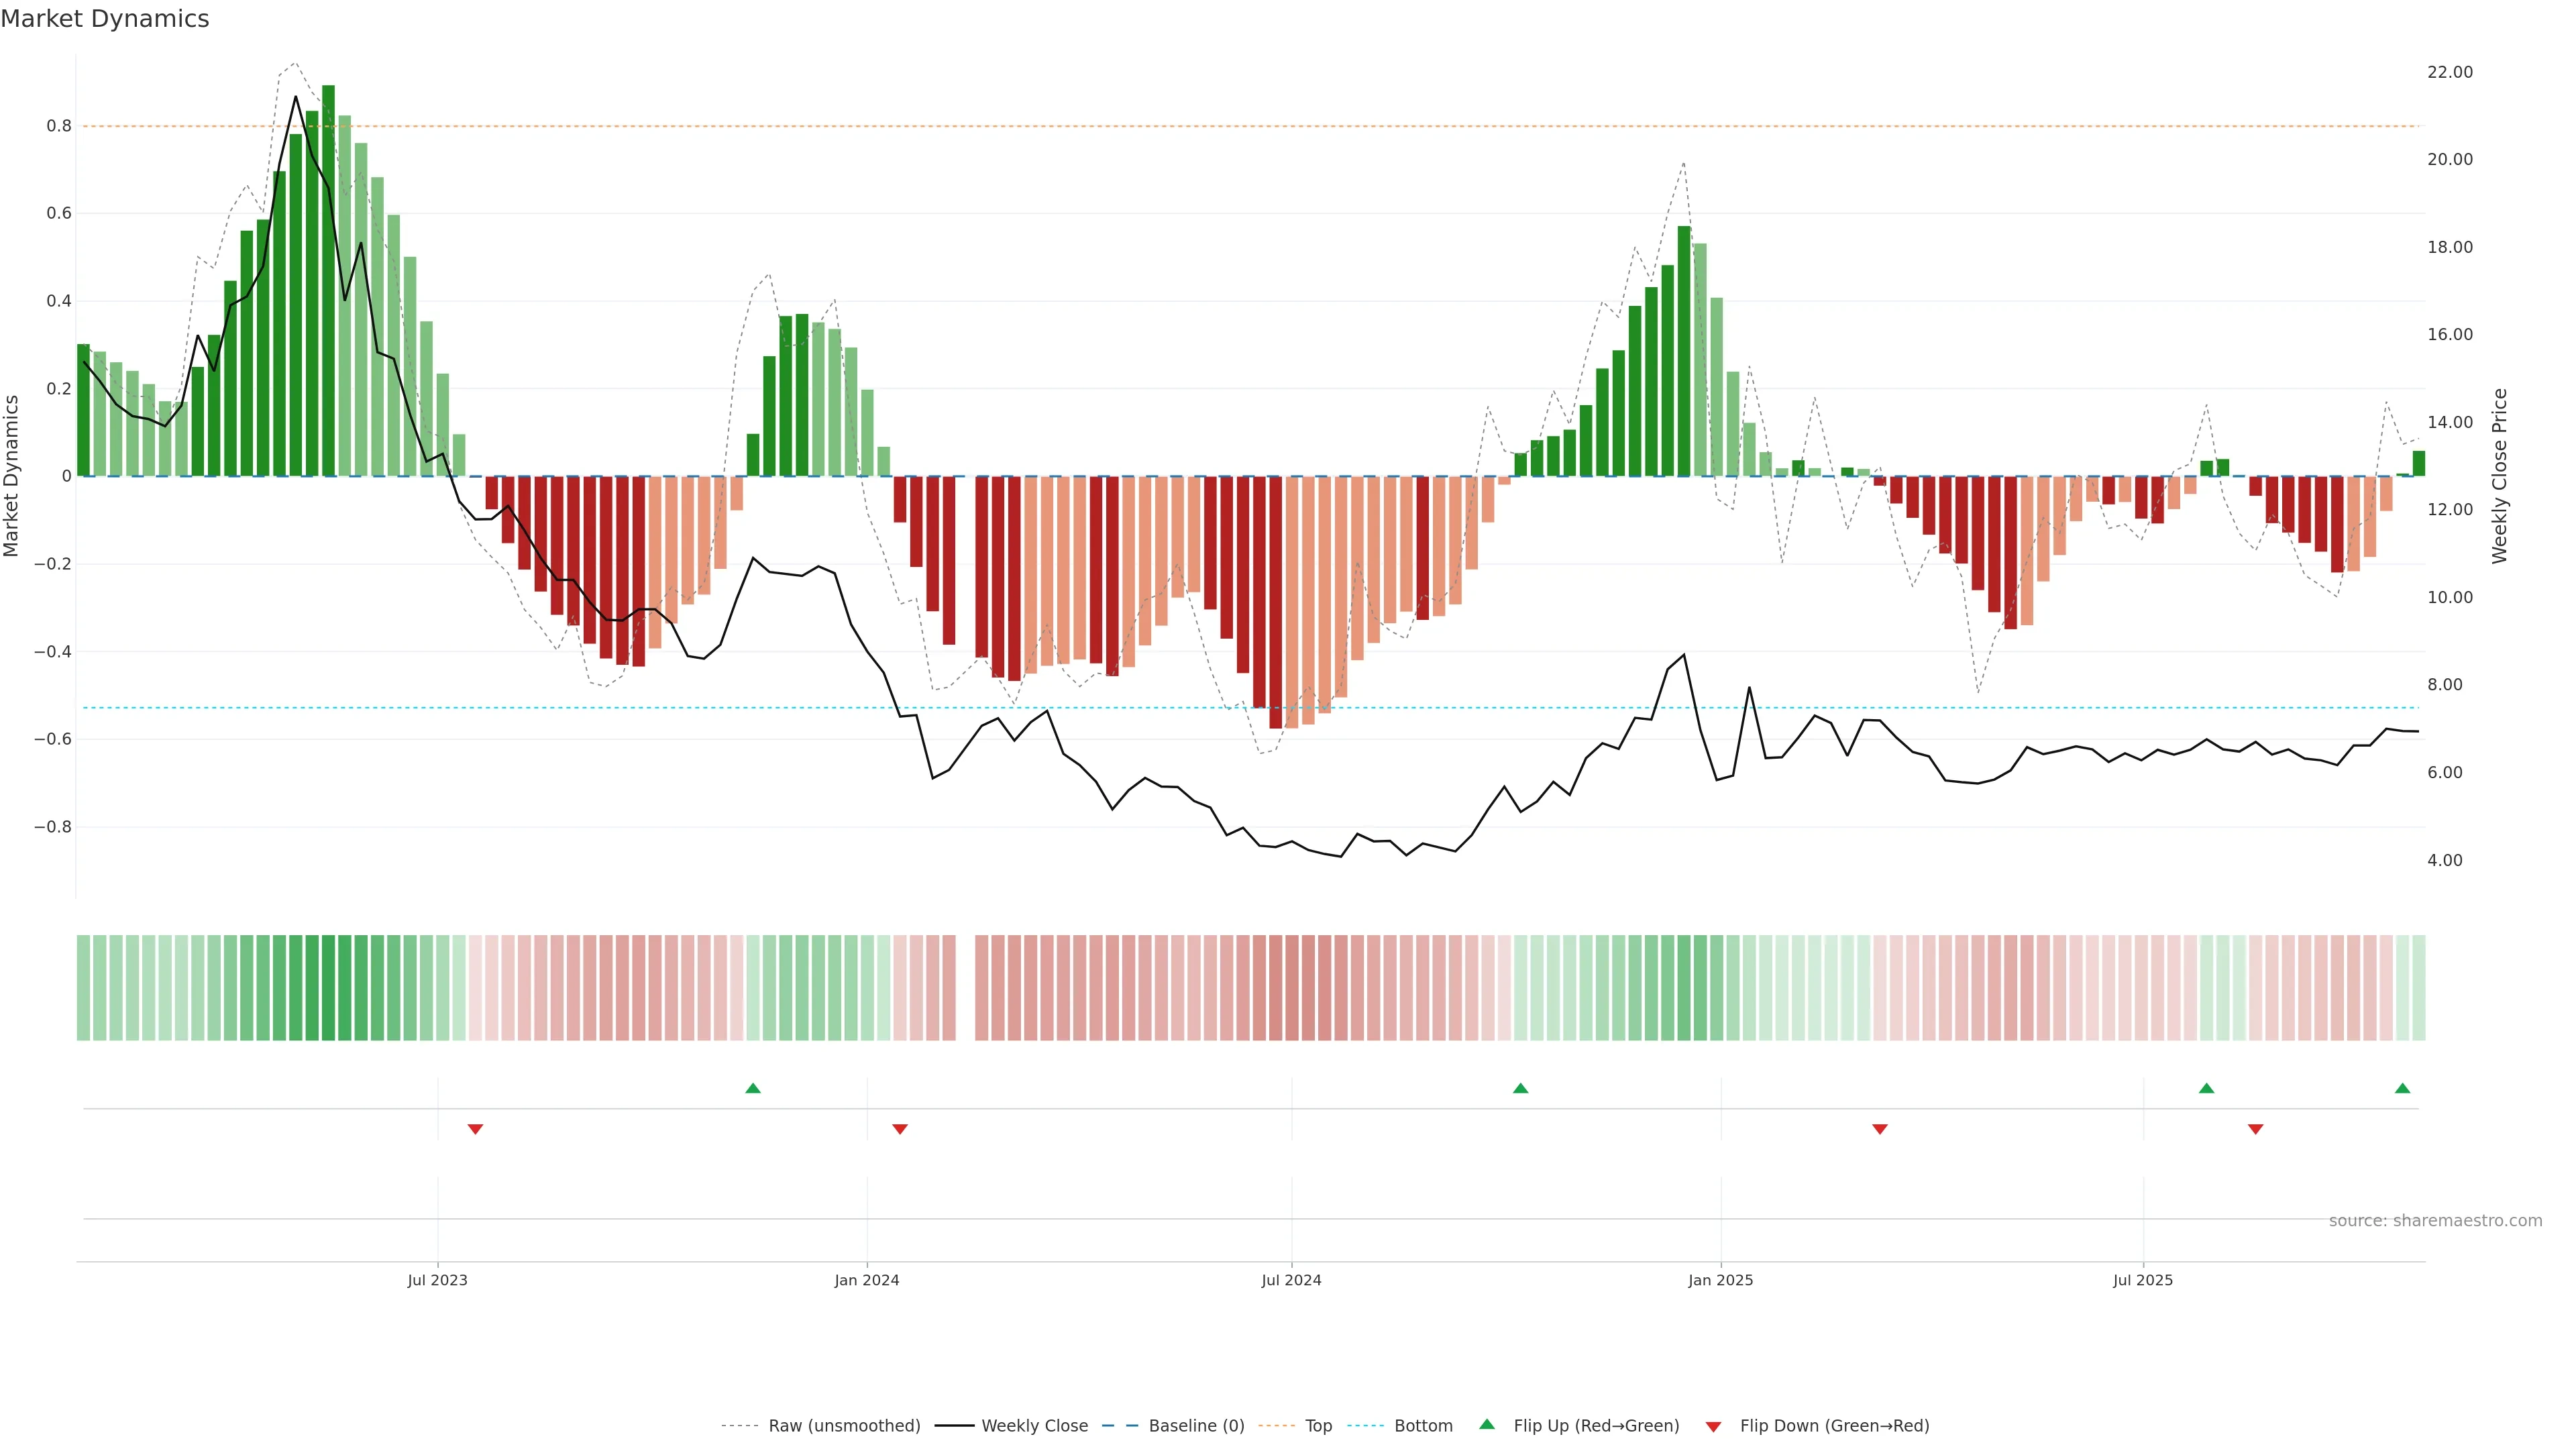Image resolution: width=2576 pixels, height=1449 pixels.
Task: Click the red flip-down triangle just after Jul 2023
Action: pyautogui.click(x=475, y=1129)
